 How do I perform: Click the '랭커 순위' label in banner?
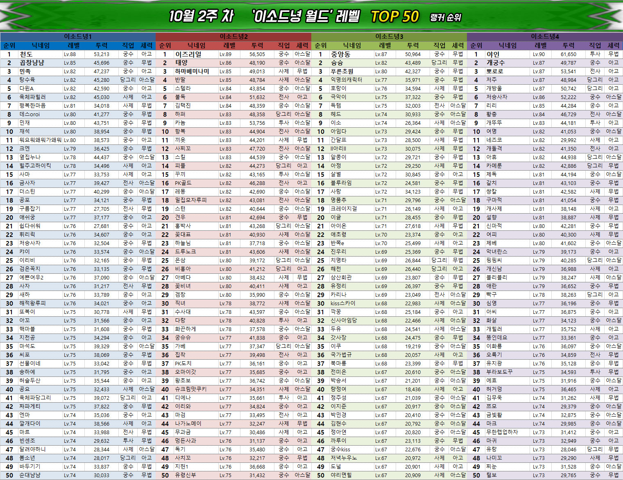[445, 18]
